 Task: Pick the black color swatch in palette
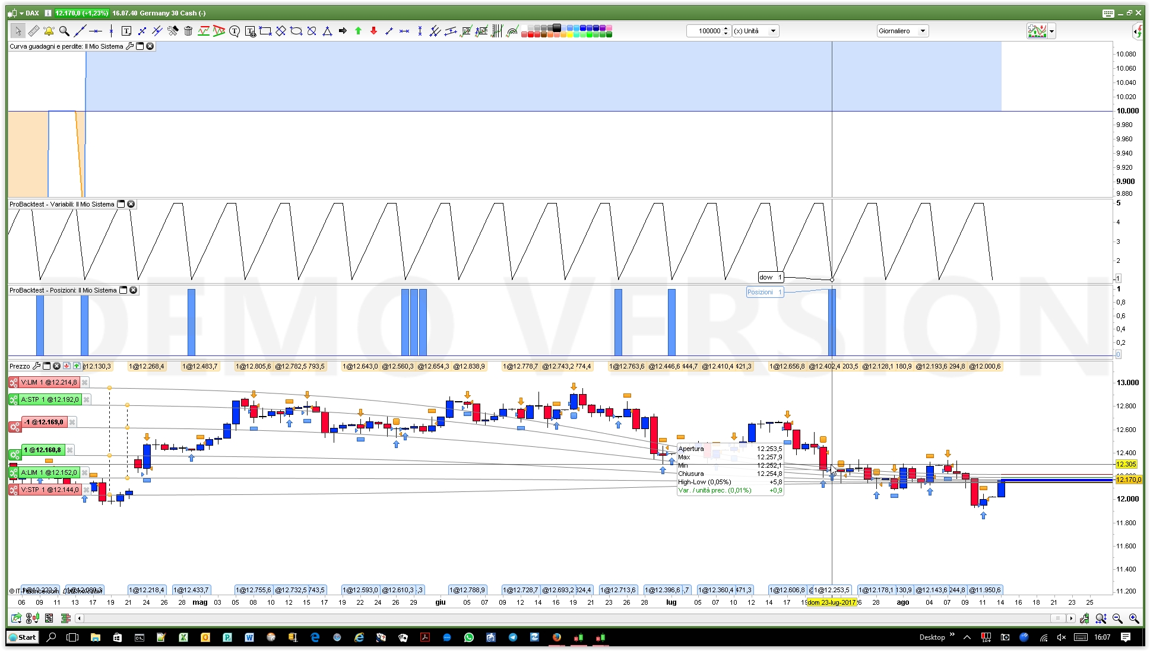[557, 27]
